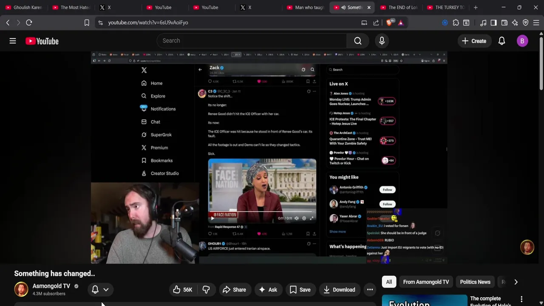The height and width of the screenshot is (306, 544).
Task: Click the Share button under the video
Action: click(x=234, y=290)
